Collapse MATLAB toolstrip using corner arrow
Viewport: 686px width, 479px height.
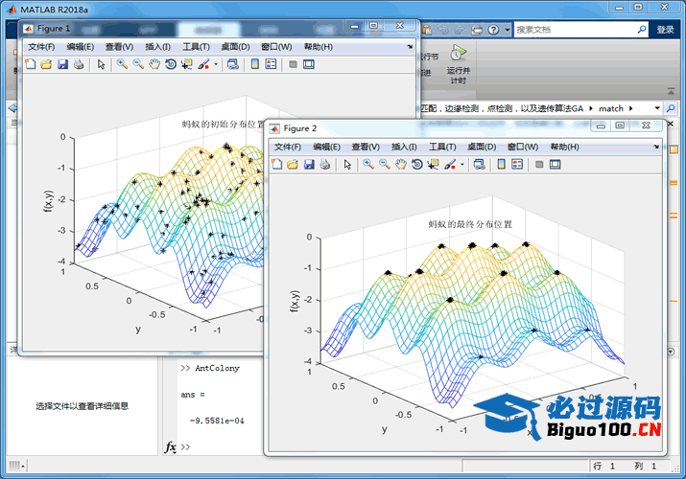tap(671, 91)
